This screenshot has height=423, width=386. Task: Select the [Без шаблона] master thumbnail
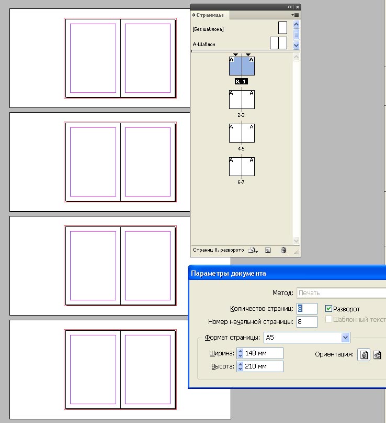[x=282, y=28]
